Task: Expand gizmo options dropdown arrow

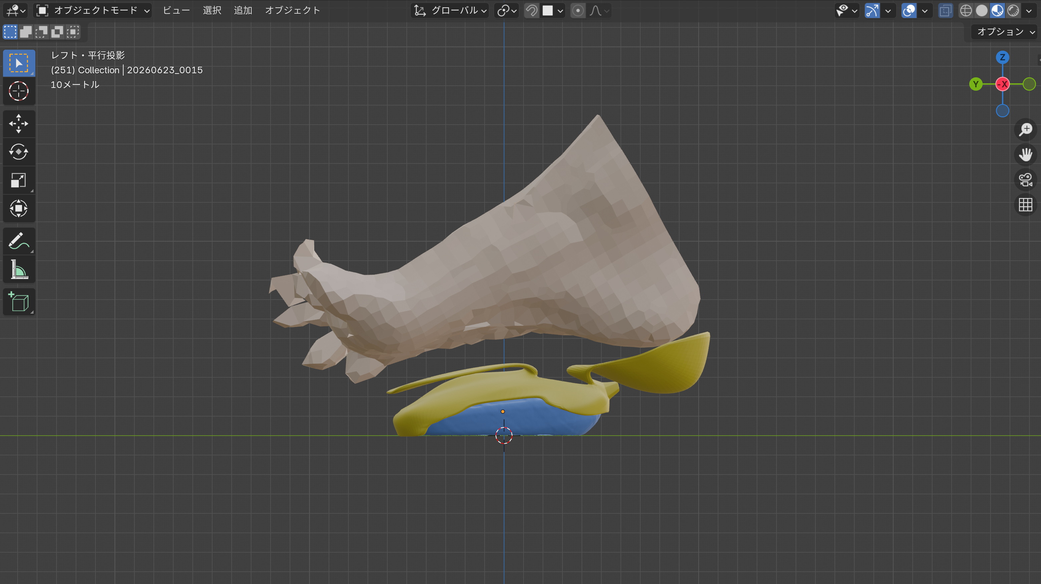Action: (x=888, y=10)
